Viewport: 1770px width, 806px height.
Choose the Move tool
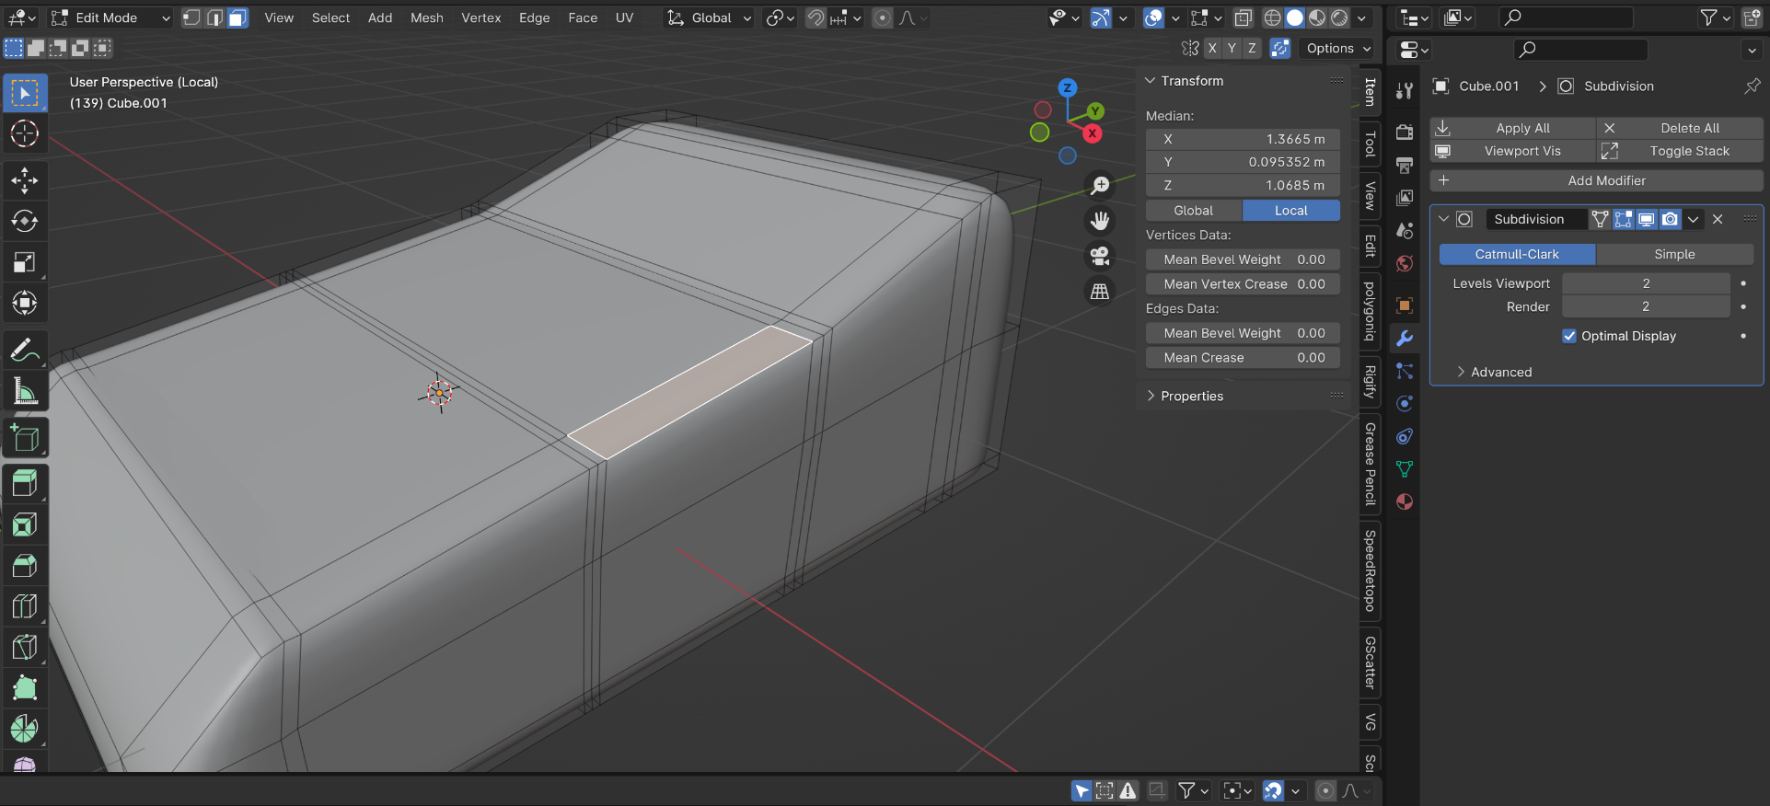pos(25,180)
